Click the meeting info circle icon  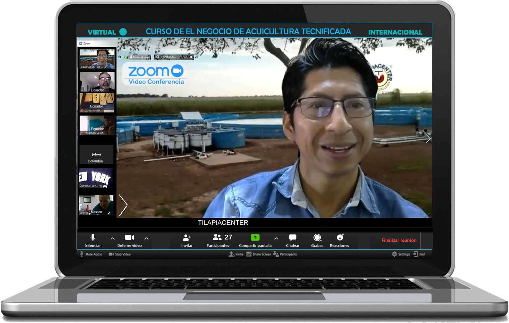click(x=120, y=57)
